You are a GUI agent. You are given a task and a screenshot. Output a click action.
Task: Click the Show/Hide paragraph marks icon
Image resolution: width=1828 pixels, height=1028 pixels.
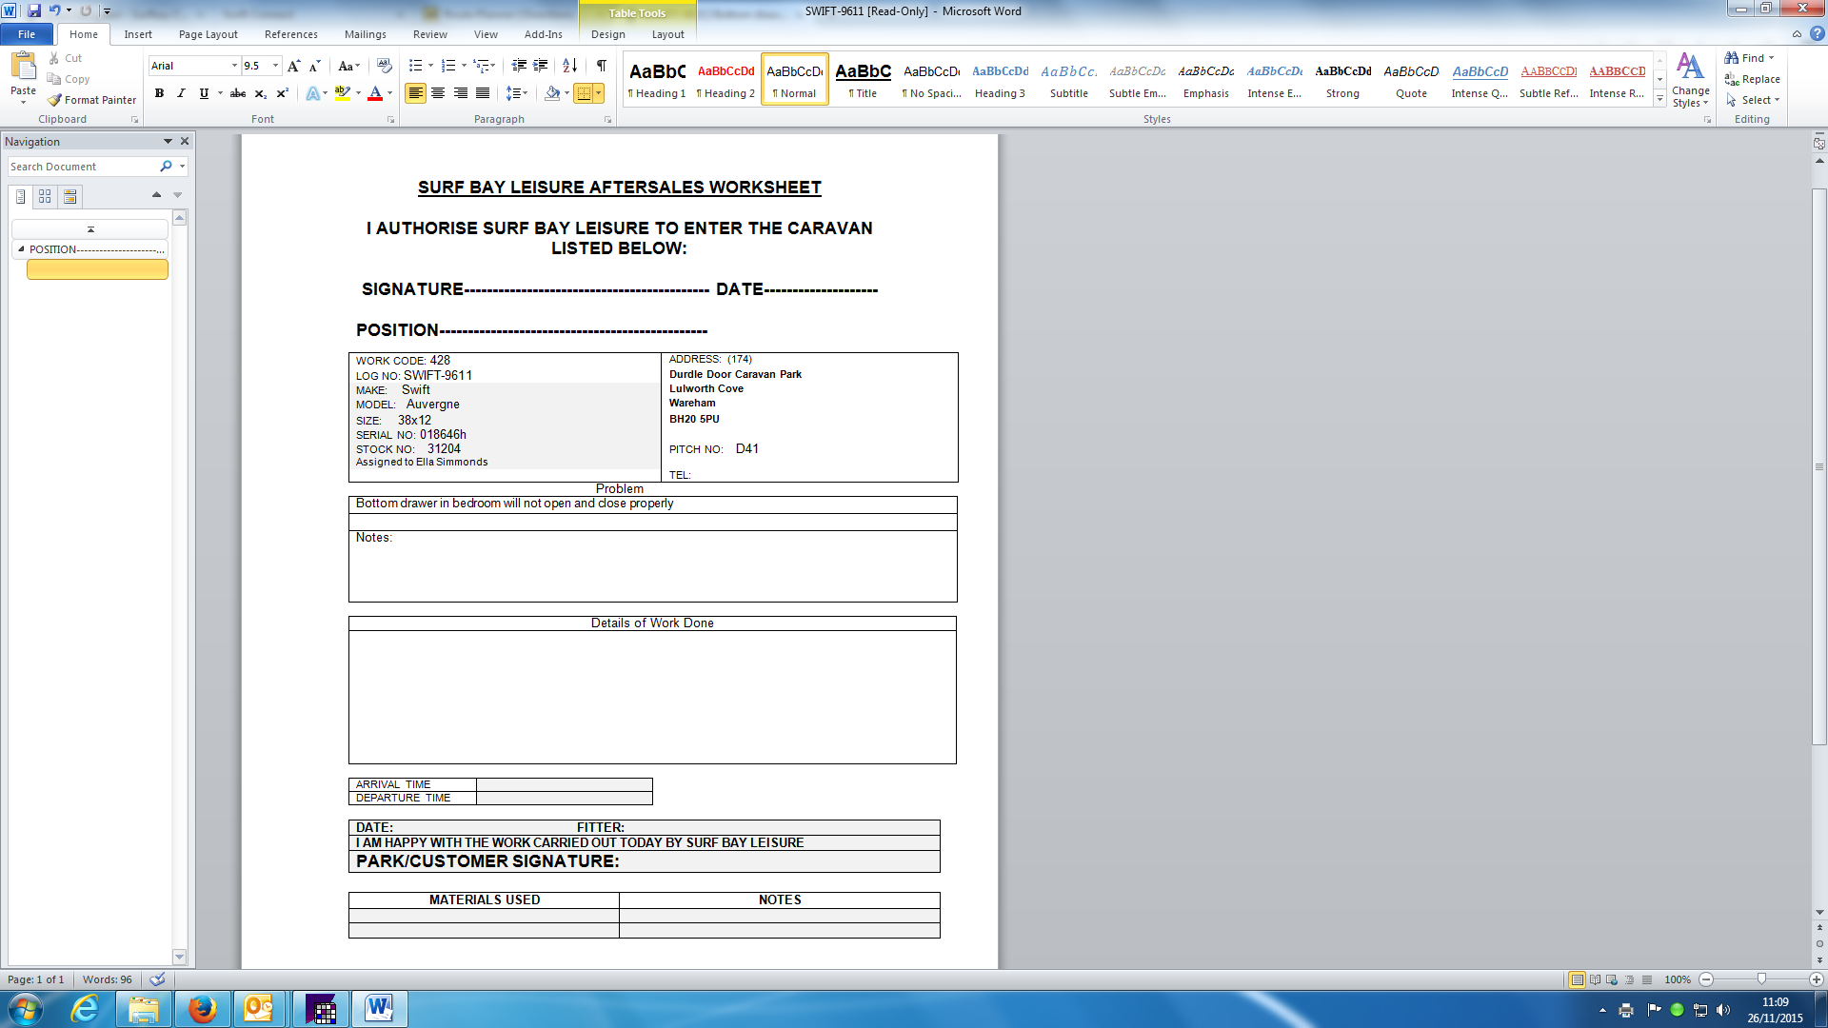tap(601, 66)
